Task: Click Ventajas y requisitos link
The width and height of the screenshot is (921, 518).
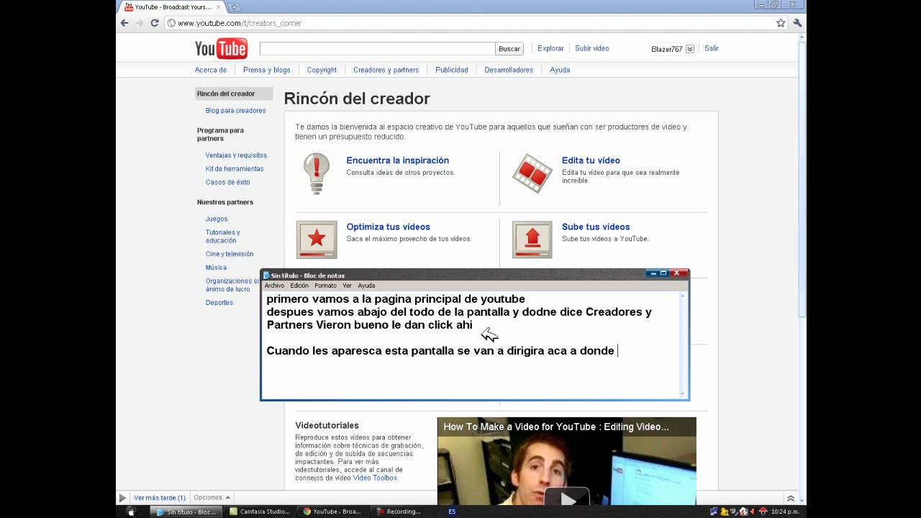Action: [x=236, y=155]
